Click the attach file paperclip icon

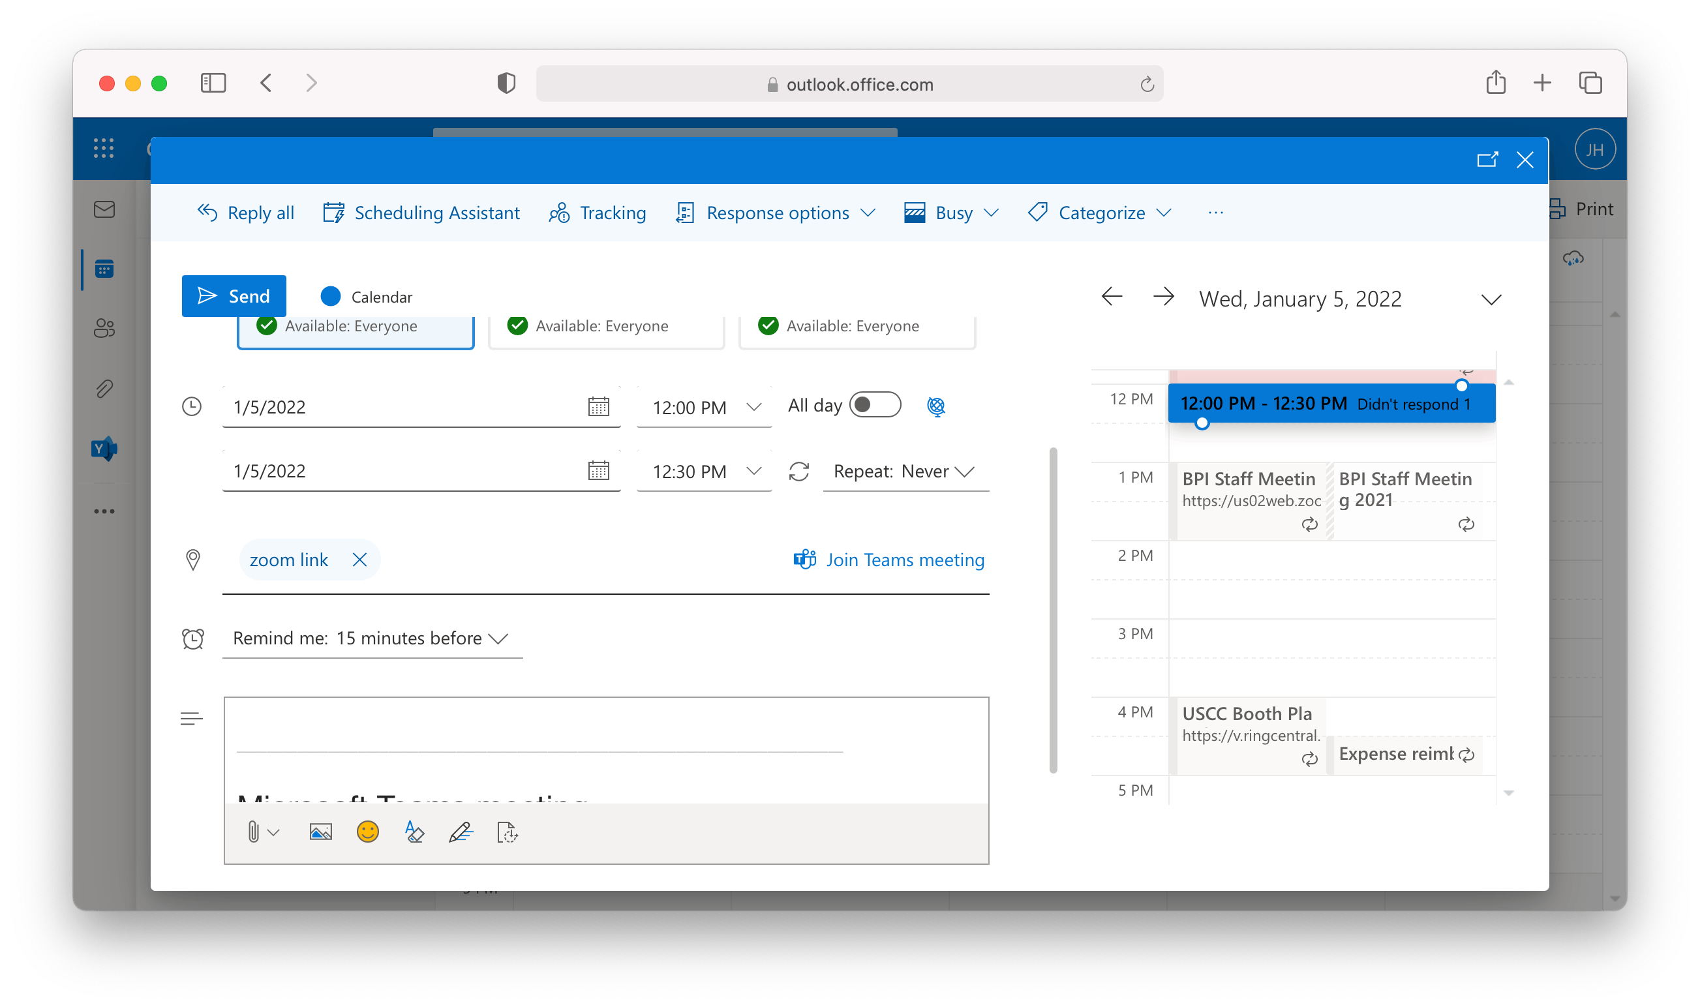tap(253, 832)
